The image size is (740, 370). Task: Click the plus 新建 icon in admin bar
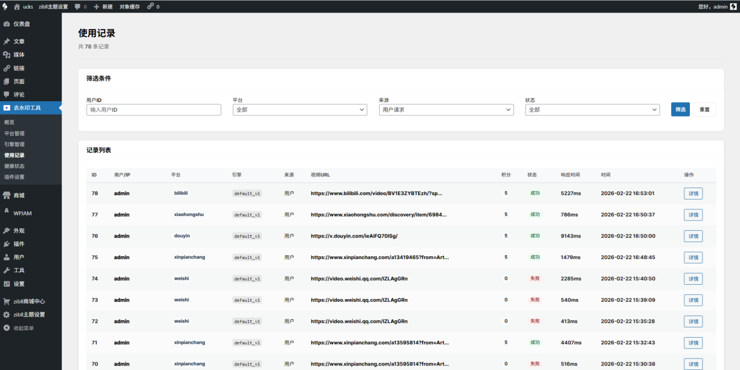tap(97, 6)
